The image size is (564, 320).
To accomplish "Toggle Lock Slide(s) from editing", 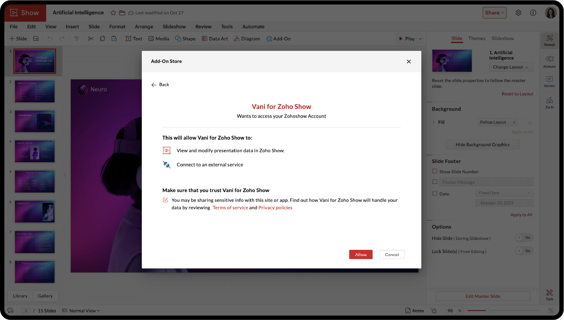I will point(524,251).
